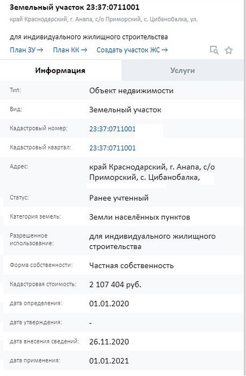The image size is (246, 376).
Task: Switch to the Информация tab
Action: pos(60,70)
